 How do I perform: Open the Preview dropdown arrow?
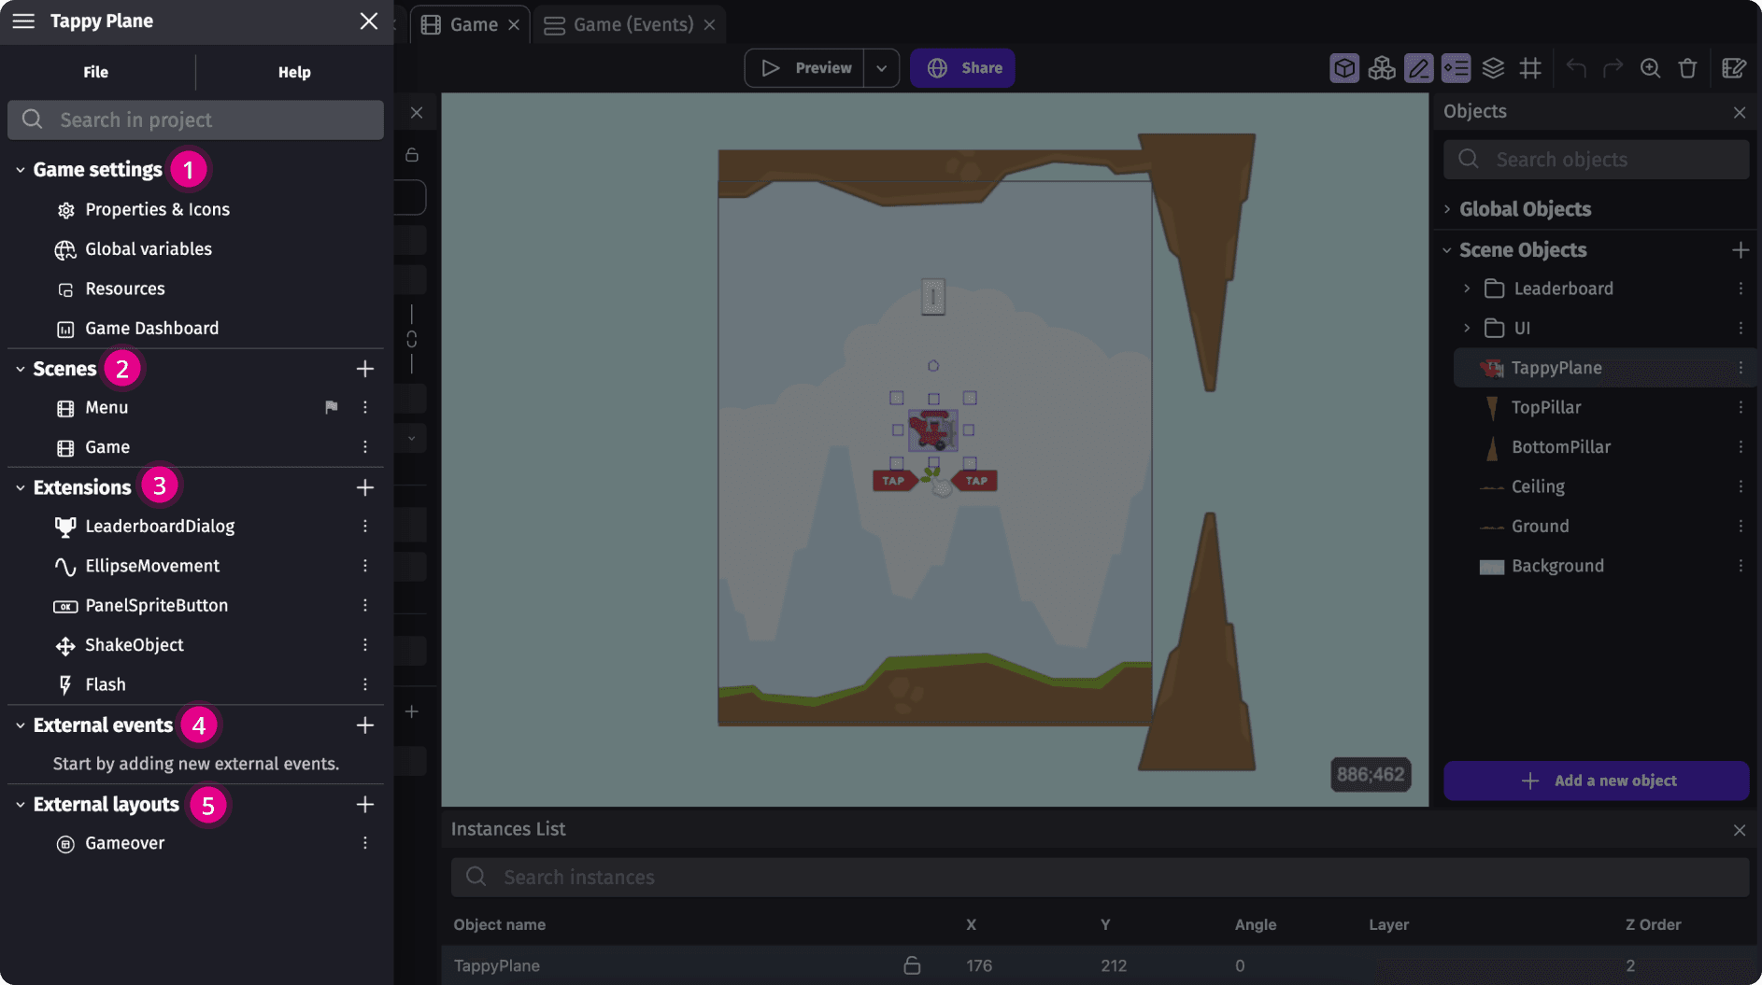(x=881, y=68)
